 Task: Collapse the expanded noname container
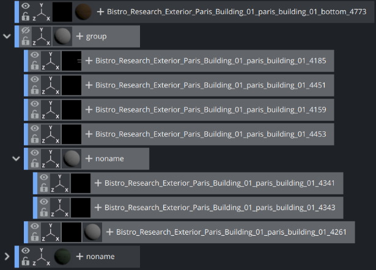[x=16, y=158]
